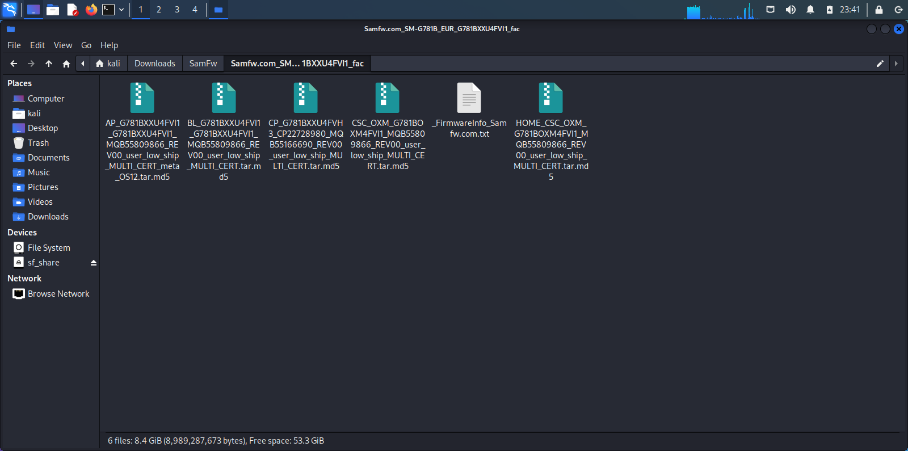
Task: Expand the terminal launcher dropdown arrow
Action: point(121,10)
